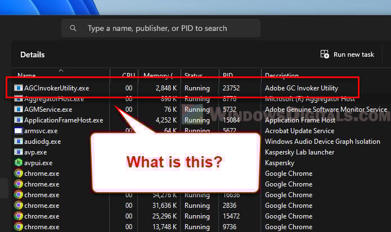Click PID 9736 cell
The image size is (391, 232).
pos(230,227)
